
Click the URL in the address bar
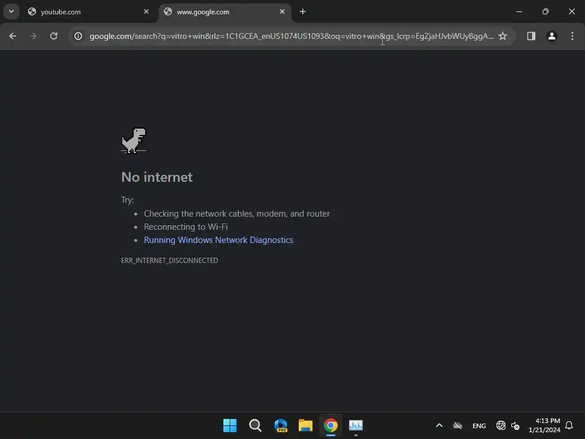(x=291, y=36)
